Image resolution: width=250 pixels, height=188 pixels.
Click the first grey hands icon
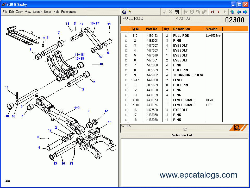tap(198, 12)
